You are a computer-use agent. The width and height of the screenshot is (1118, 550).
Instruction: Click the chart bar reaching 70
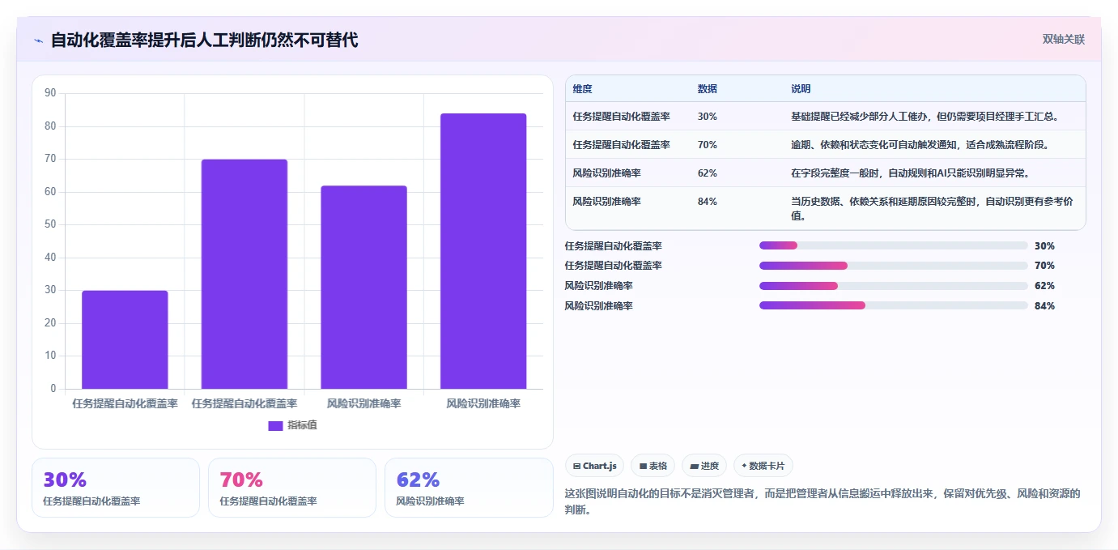point(244,274)
